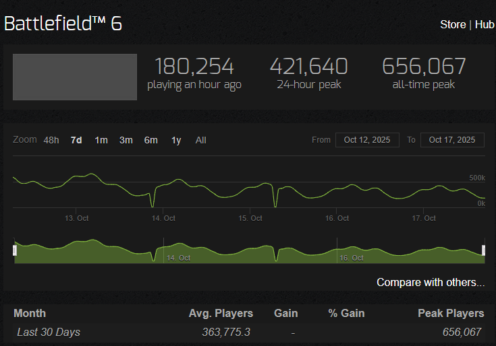
Task: Click the 421,640 24-hour peak value
Action: [309, 66]
